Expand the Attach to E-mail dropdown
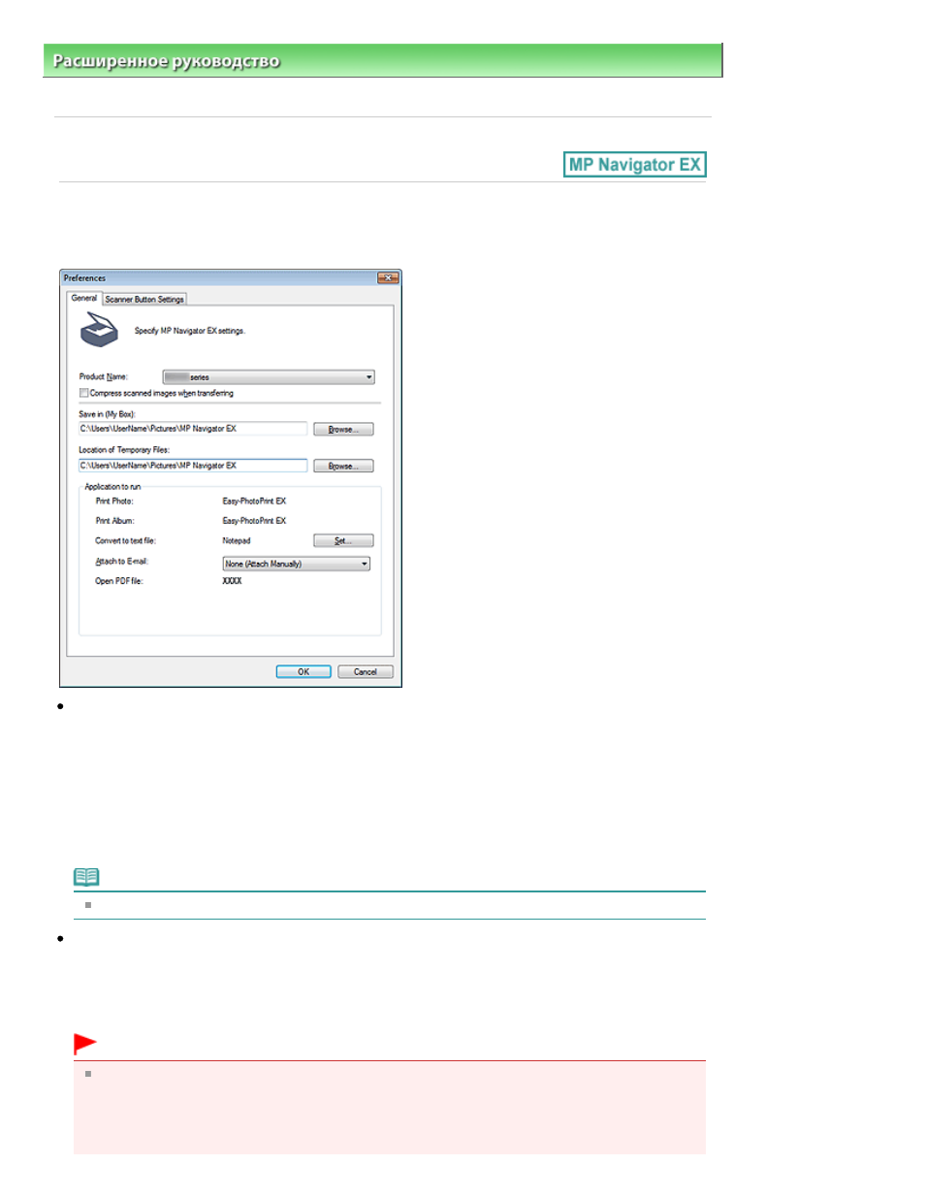 click(x=297, y=564)
